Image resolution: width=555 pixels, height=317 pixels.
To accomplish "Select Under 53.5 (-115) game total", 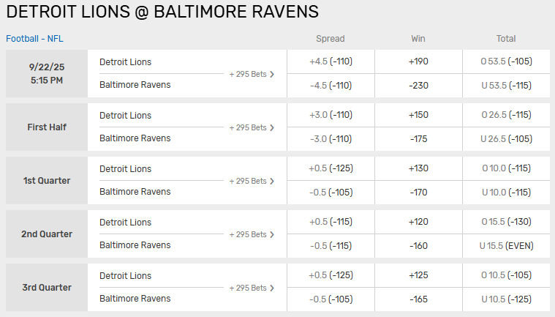I will point(506,85).
